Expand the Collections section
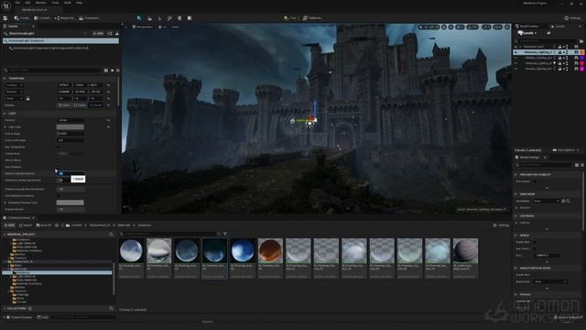This screenshot has width=586, height=330. tap(5, 309)
